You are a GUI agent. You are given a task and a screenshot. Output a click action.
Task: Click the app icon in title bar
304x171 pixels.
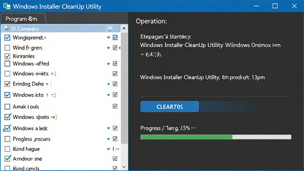coord(7,7)
